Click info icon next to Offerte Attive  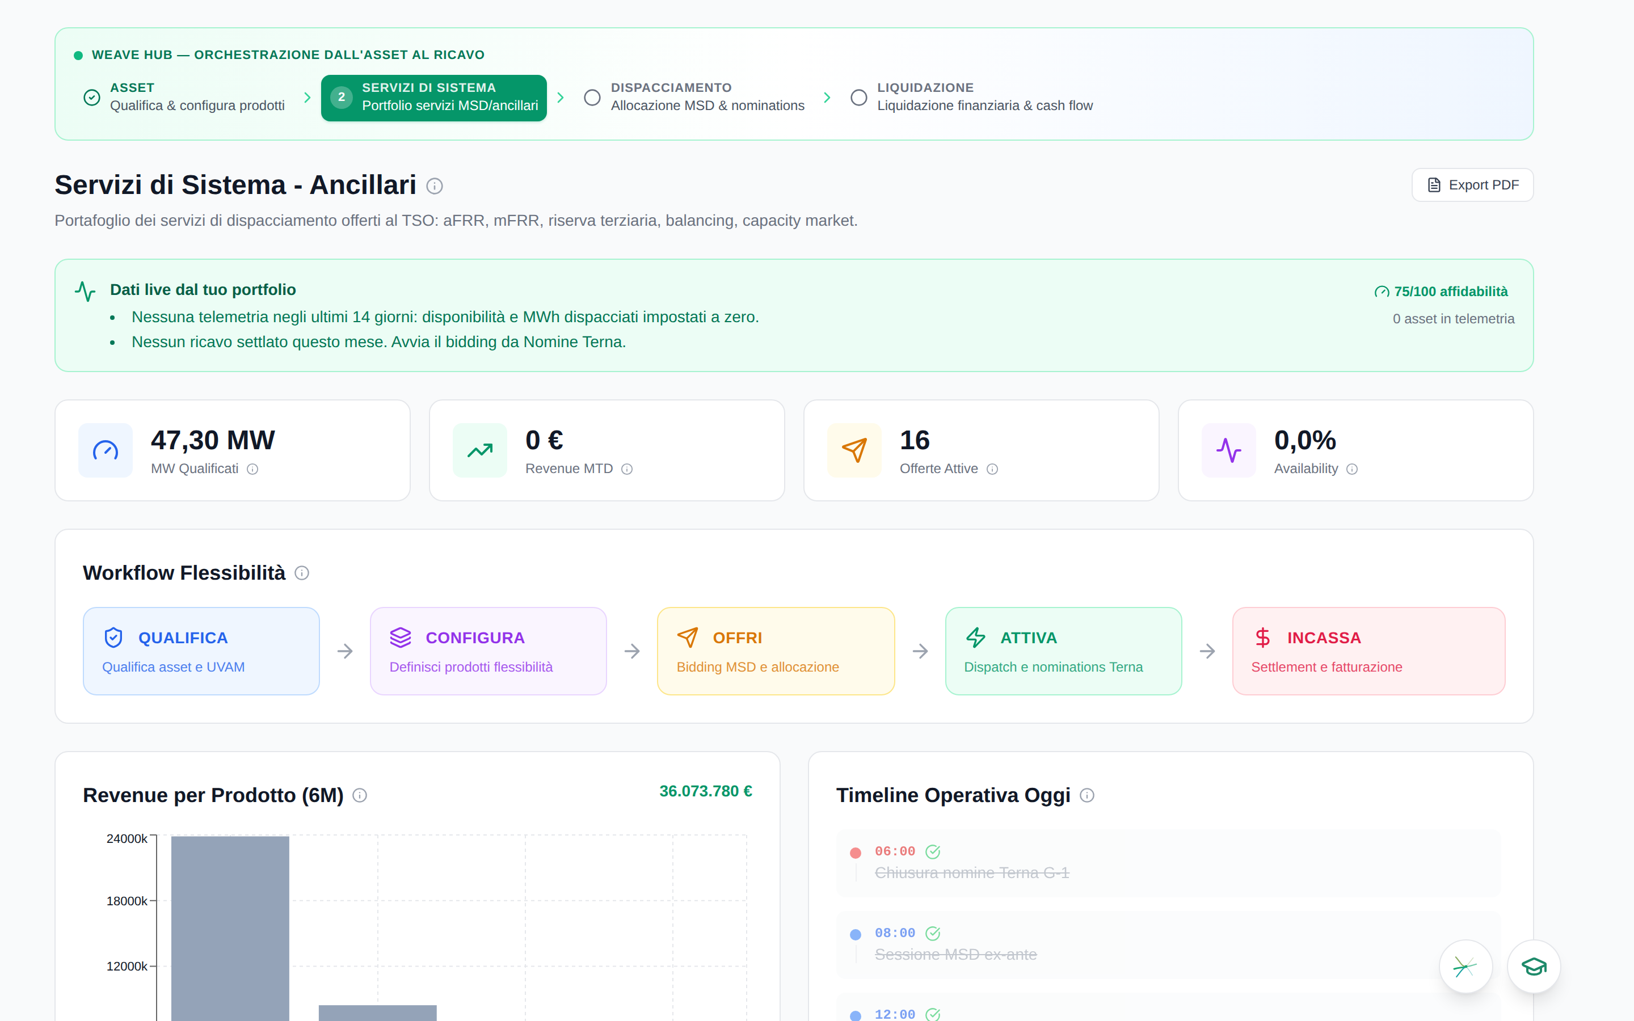[x=992, y=469]
